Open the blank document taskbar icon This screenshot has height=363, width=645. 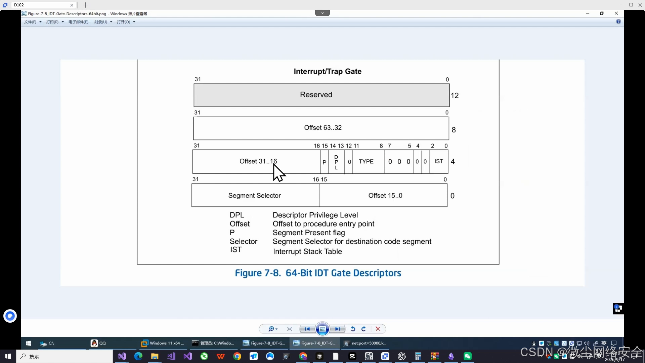336,356
